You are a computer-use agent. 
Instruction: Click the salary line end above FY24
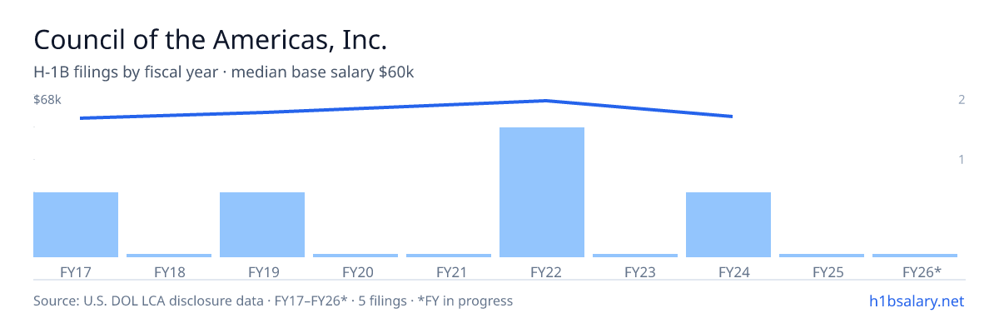pos(732,117)
